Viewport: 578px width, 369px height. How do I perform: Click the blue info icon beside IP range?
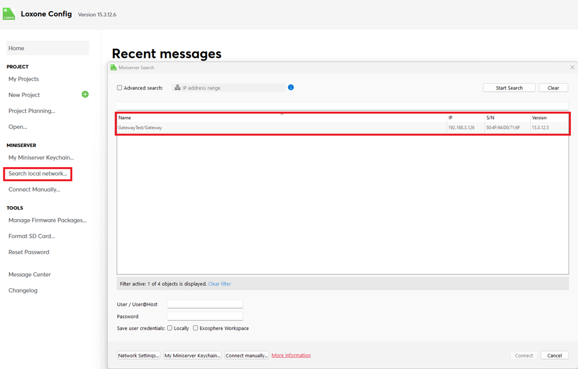point(290,88)
